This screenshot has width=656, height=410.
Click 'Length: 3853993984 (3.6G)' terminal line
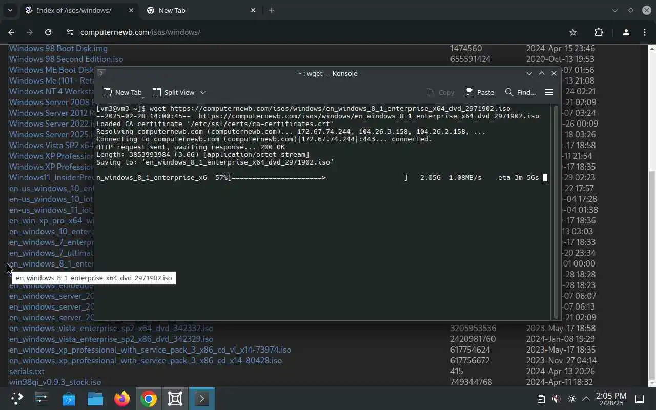(x=202, y=154)
